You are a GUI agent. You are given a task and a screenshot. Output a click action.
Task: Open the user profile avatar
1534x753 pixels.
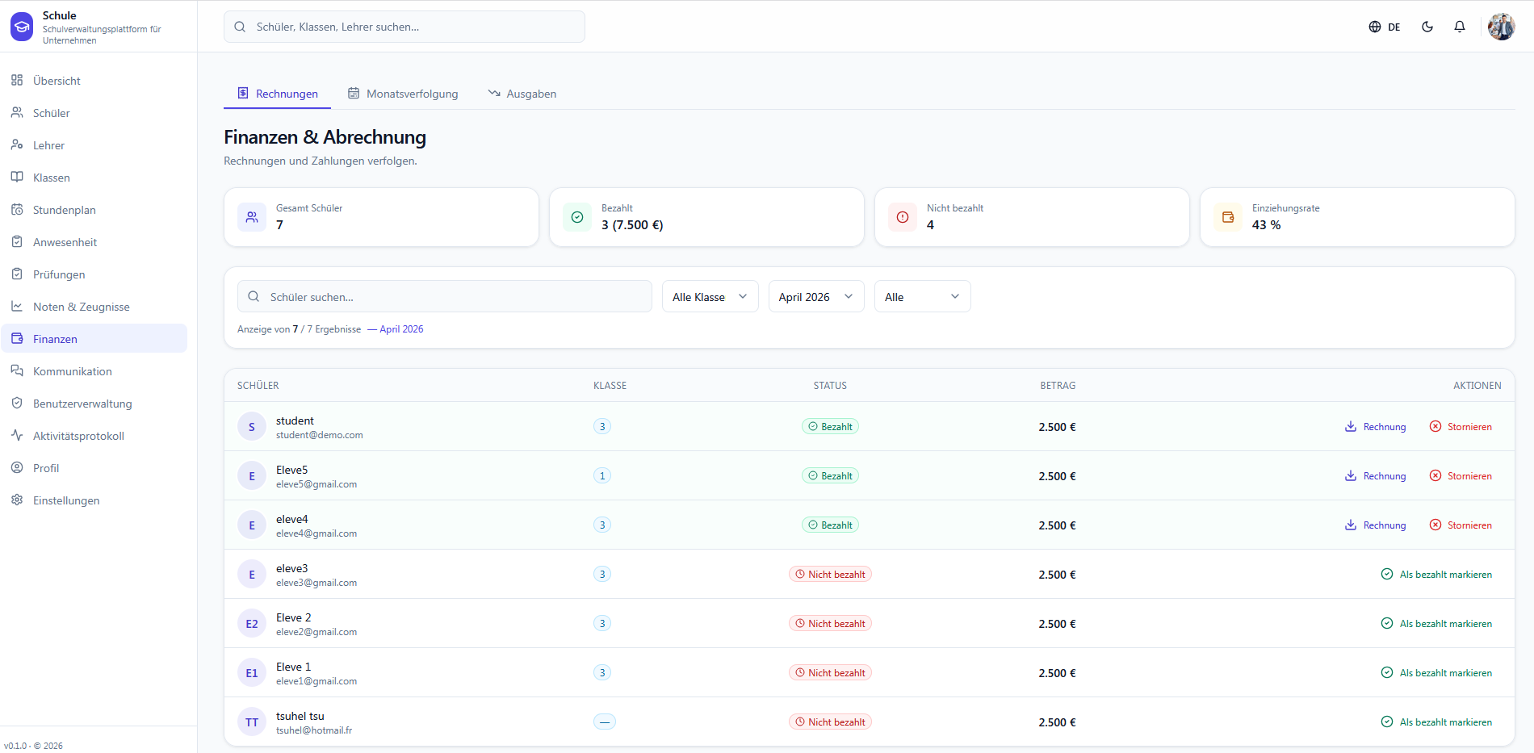pos(1502,27)
